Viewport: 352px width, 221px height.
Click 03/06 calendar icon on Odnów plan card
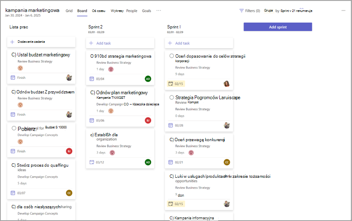92,121
